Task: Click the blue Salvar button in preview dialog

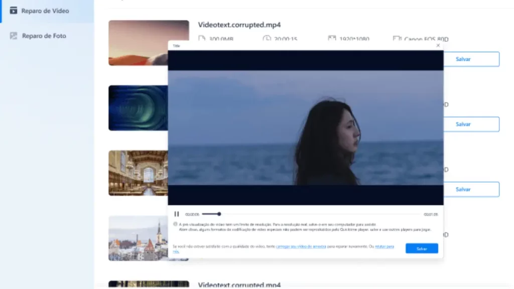Action: tap(422, 248)
